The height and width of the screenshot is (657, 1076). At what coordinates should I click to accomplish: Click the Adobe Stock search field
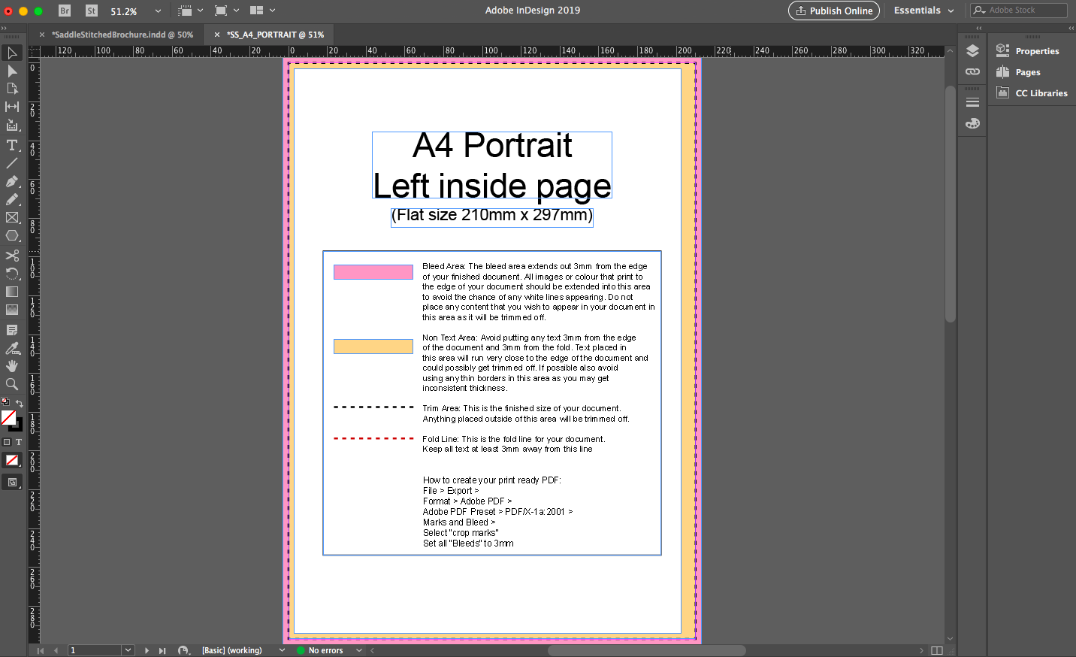coord(1019,11)
